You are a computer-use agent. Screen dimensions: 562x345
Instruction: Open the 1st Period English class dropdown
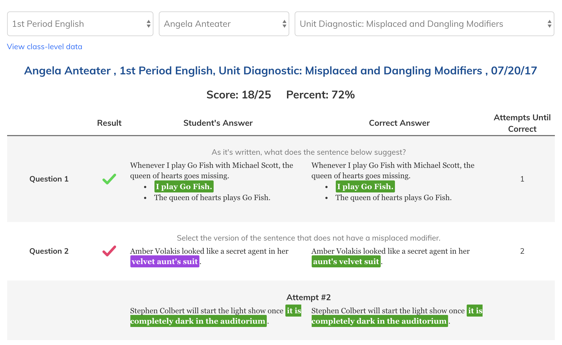pos(80,24)
